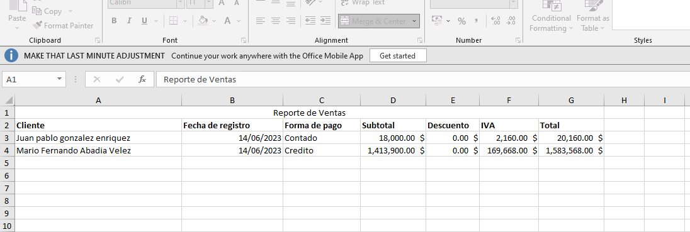Toggle Wrap Text
Screen dimensions: 690x232
(x=363, y=3)
